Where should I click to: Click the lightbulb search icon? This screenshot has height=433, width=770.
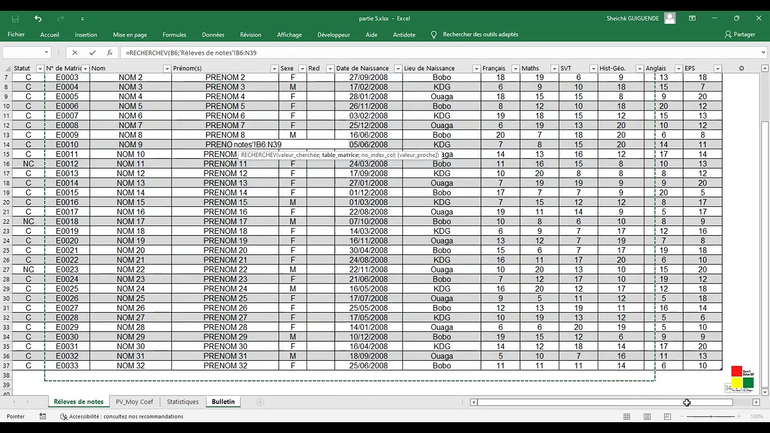point(434,34)
